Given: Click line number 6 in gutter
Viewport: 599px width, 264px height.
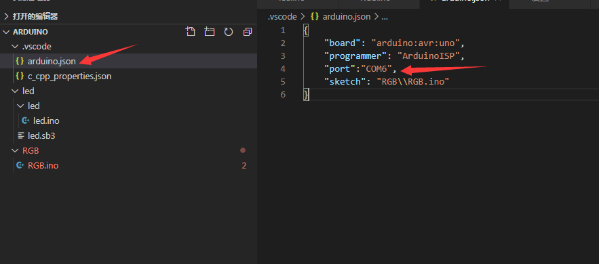Looking at the screenshot, I should 283,95.
